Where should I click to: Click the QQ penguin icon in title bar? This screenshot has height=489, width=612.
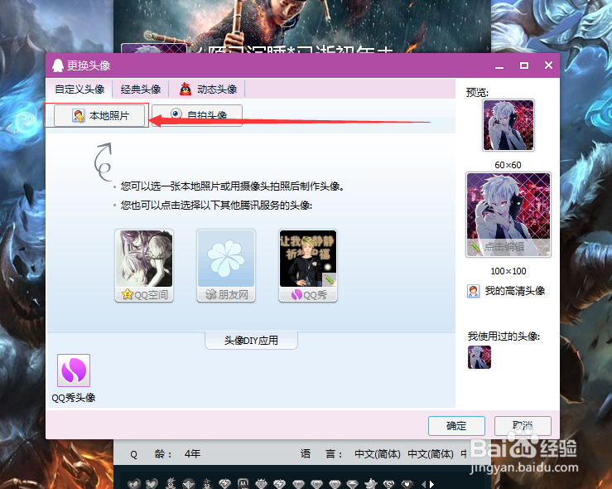click(58, 65)
